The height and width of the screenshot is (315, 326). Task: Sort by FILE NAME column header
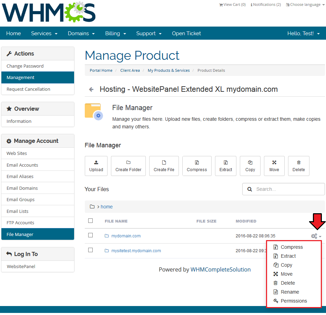click(x=116, y=221)
